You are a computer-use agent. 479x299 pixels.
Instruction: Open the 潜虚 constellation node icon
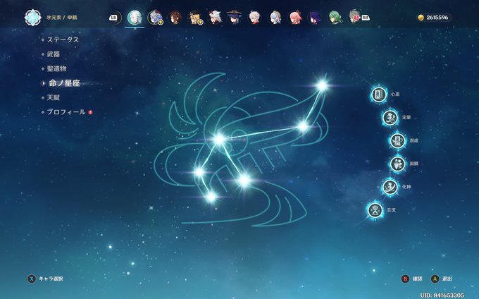click(x=397, y=140)
